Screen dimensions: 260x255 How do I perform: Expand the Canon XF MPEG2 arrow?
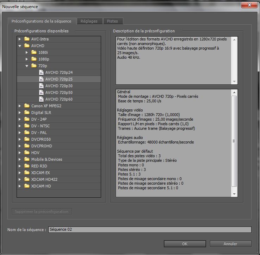click(20, 106)
